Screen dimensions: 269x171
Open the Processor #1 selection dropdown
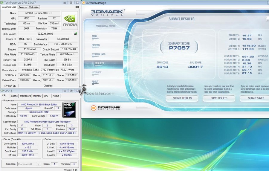click(x=29, y=164)
